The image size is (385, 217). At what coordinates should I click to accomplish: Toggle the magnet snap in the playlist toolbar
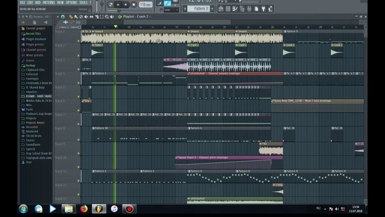(x=63, y=17)
